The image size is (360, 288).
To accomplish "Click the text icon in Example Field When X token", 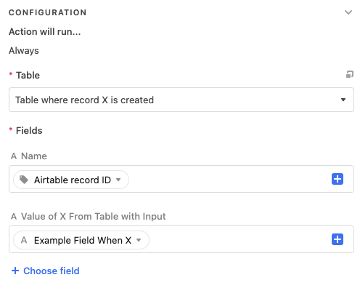I will click(x=24, y=240).
